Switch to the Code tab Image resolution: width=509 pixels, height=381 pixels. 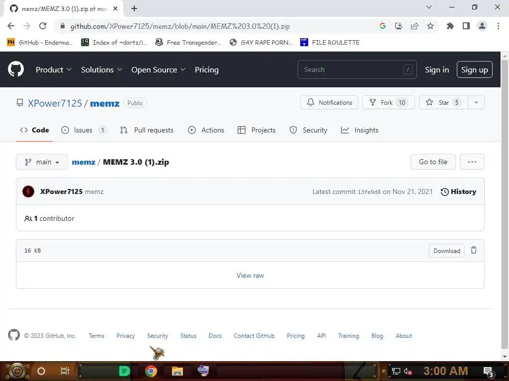coord(34,130)
